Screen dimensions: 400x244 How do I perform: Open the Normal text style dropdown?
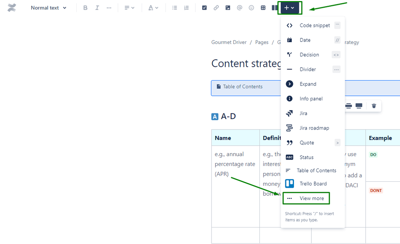pyautogui.click(x=48, y=8)
